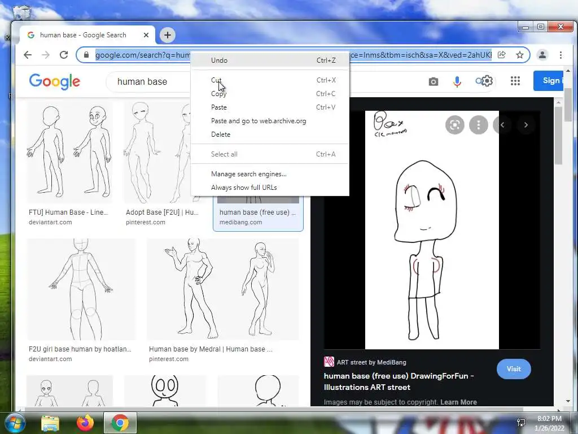
Task: Click the search by image camera icon
Action: [433, 81]
